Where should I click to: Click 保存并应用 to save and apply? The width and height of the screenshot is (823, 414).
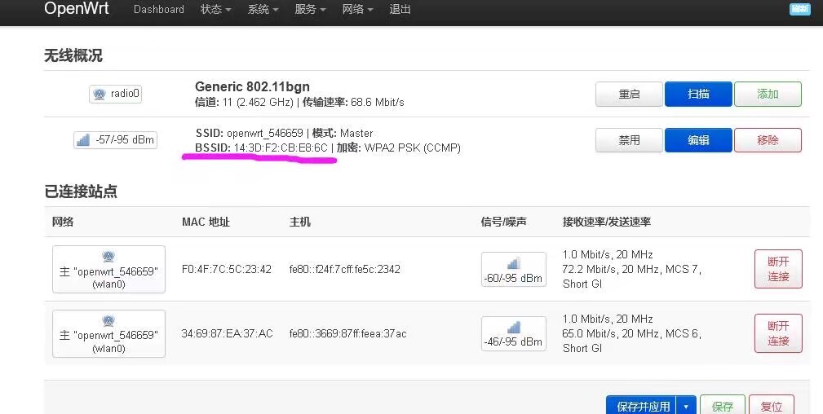(x=643, y=406)
